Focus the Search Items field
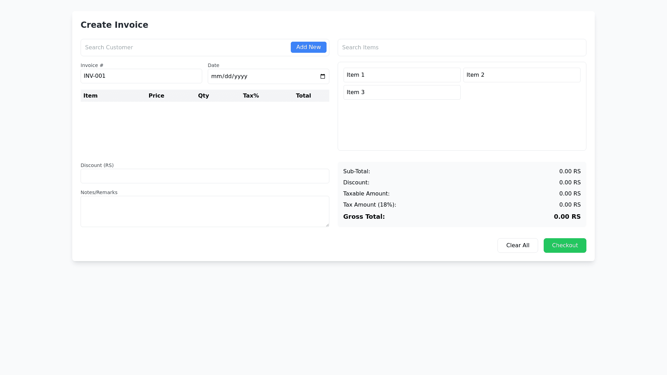This screenshot has height=375, width=667. tap(462, 48)
